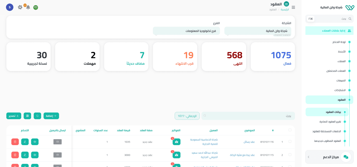Click the email envelope icon for contract 810101115
Viewport: 357px width, 167px height.
coord(57,155)
